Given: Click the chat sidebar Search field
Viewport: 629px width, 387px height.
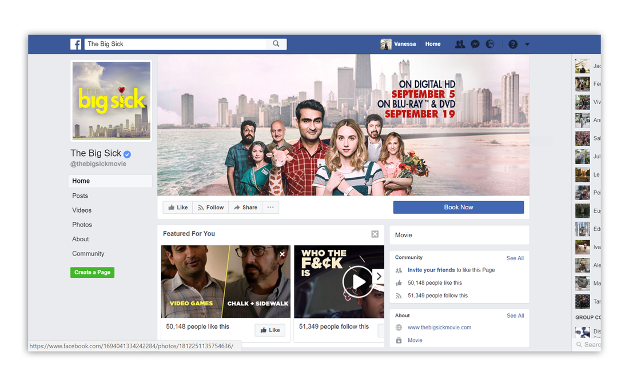Looking at the screenshot, I should coord(588,345).
